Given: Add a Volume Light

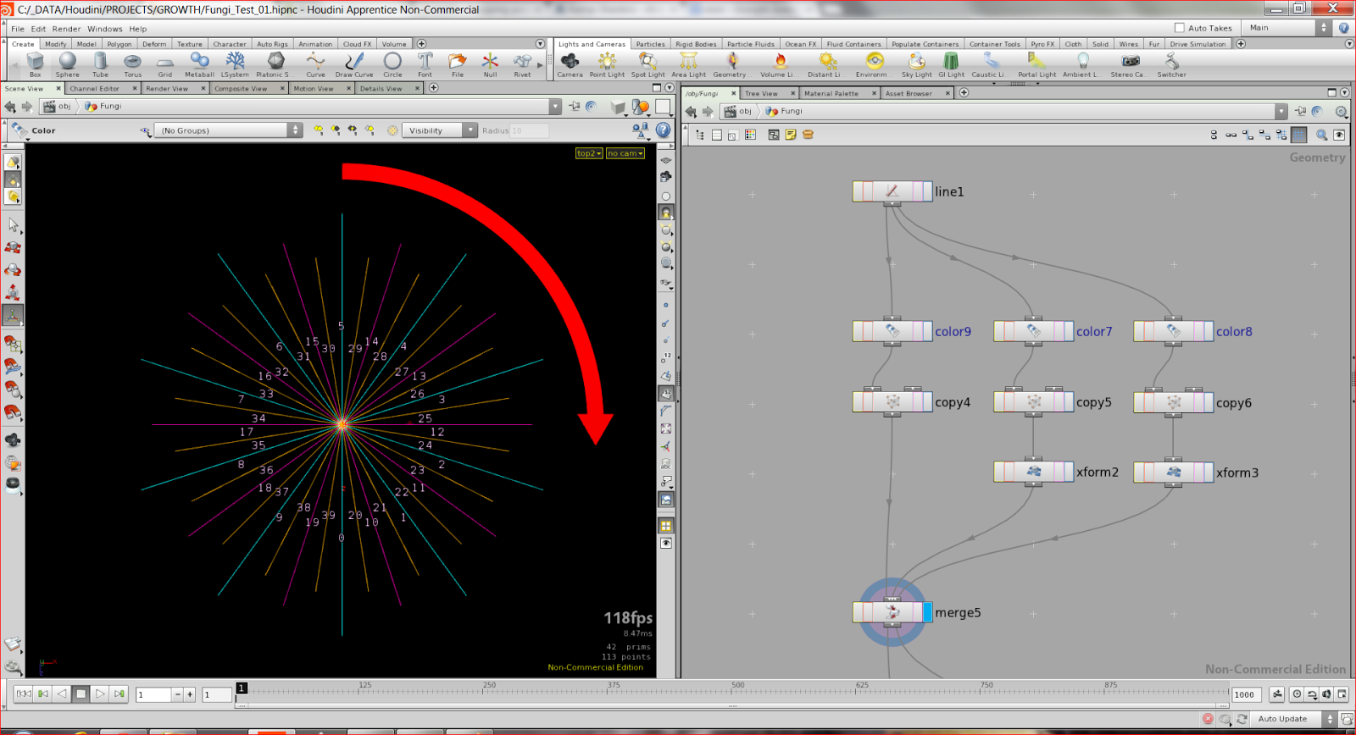Looking at the screenshot, I should tap(778, 64).
